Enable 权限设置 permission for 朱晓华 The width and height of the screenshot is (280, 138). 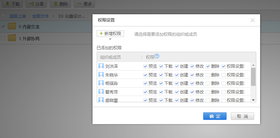(x=223, y=75)
